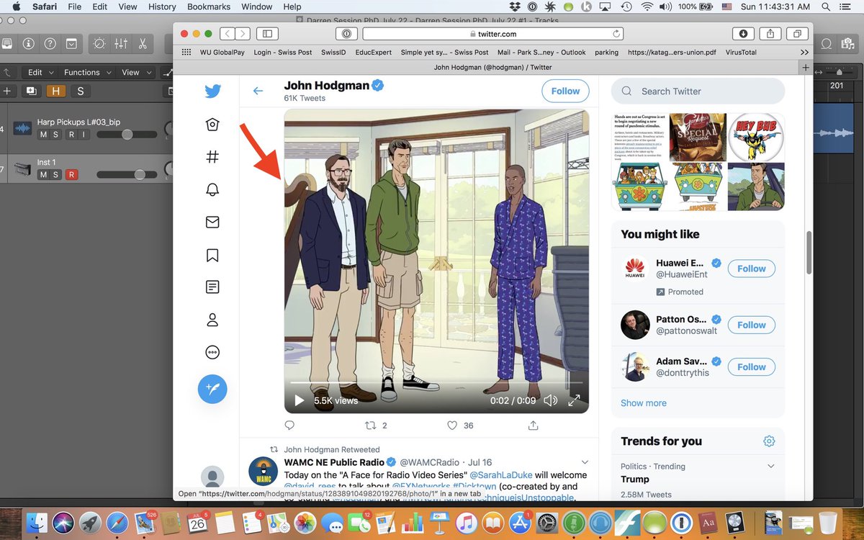Viewport: 864px width, 540px height.
Task: Solo Harp Pickups track in Logic
Action: coord(56,135)
